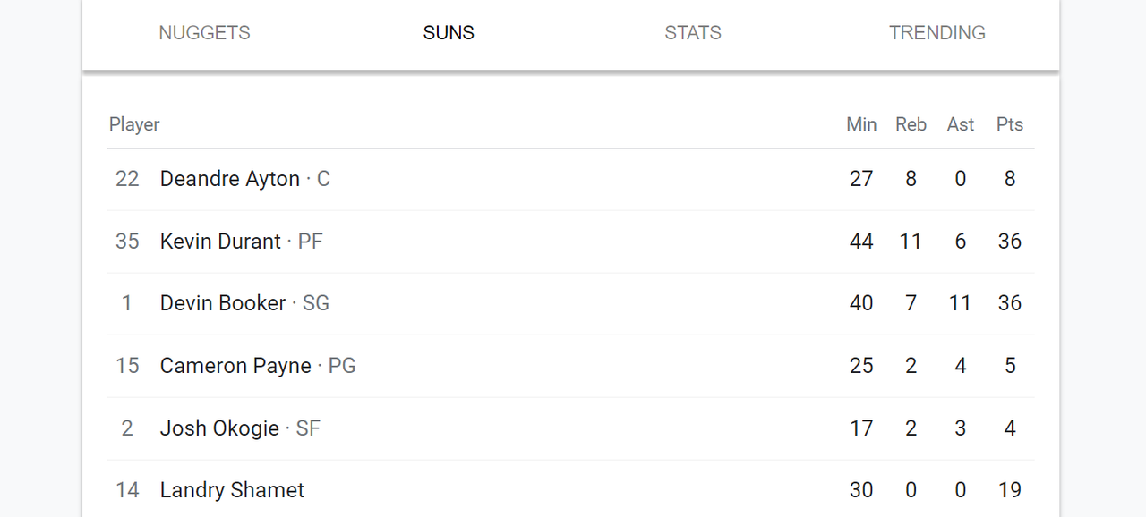The height and width of the screenshot is (517, 1146).
Task: Open Landry Shamet's player row
Action: (571, 490)
